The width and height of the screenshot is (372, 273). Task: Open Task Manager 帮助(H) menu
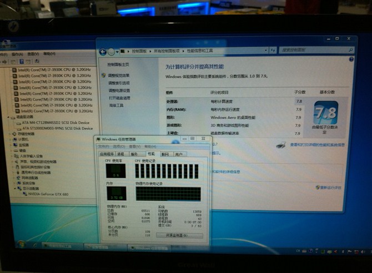(x=150, y=146)
